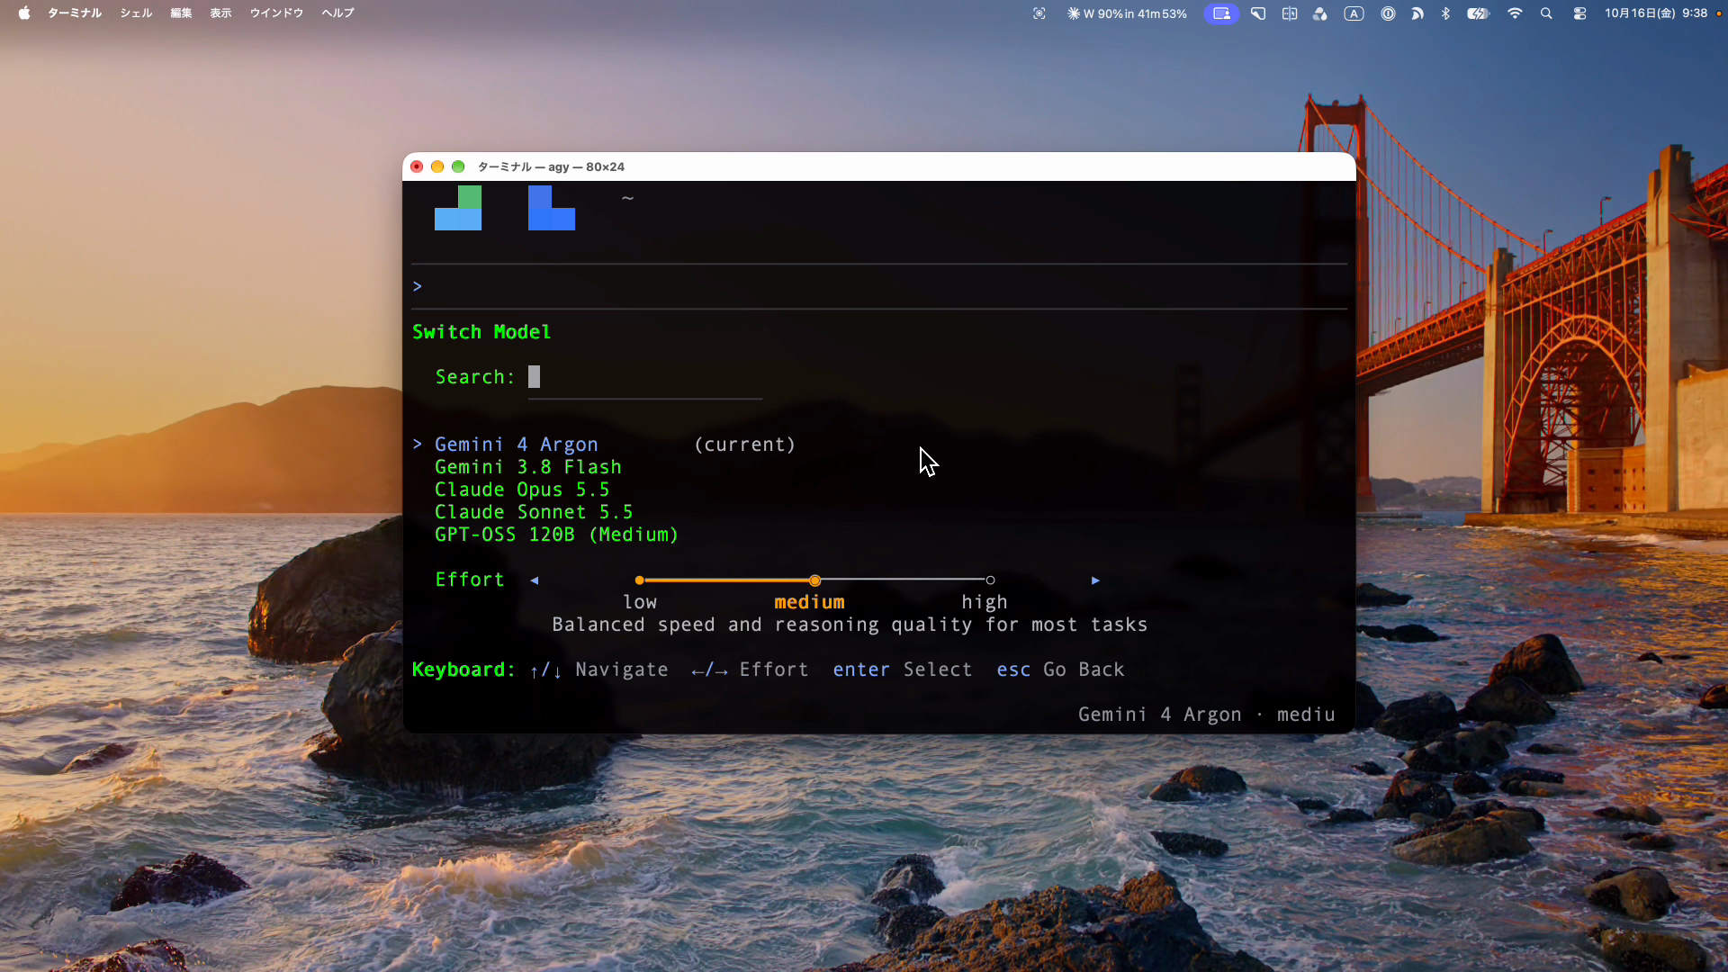Open the Wi-Fi status icon

click(1515, 13)
